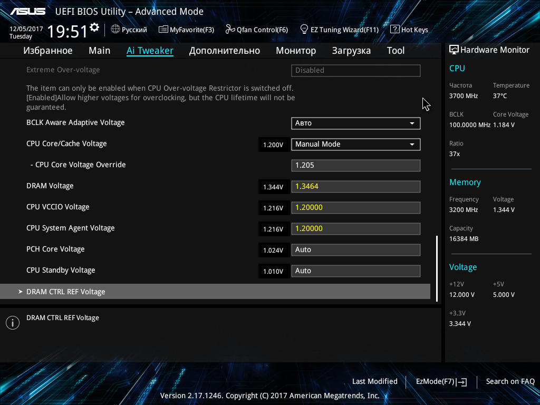
Task: Open Hot Keys help
Action: coord(409,30)
